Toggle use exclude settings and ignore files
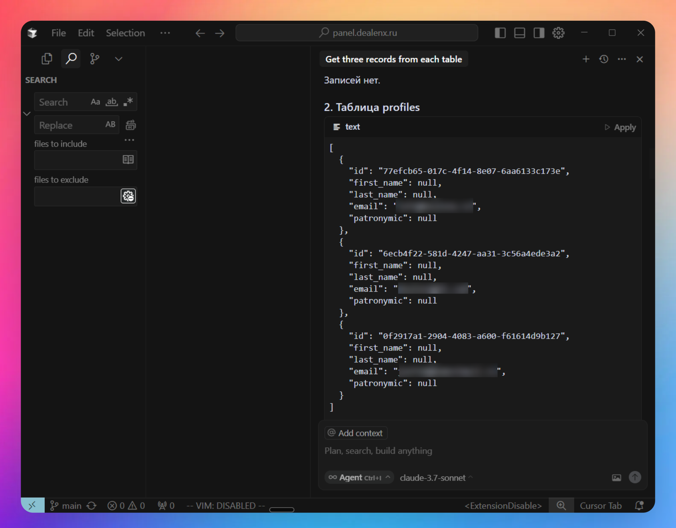The image size is (676, 528). (128, 196)
